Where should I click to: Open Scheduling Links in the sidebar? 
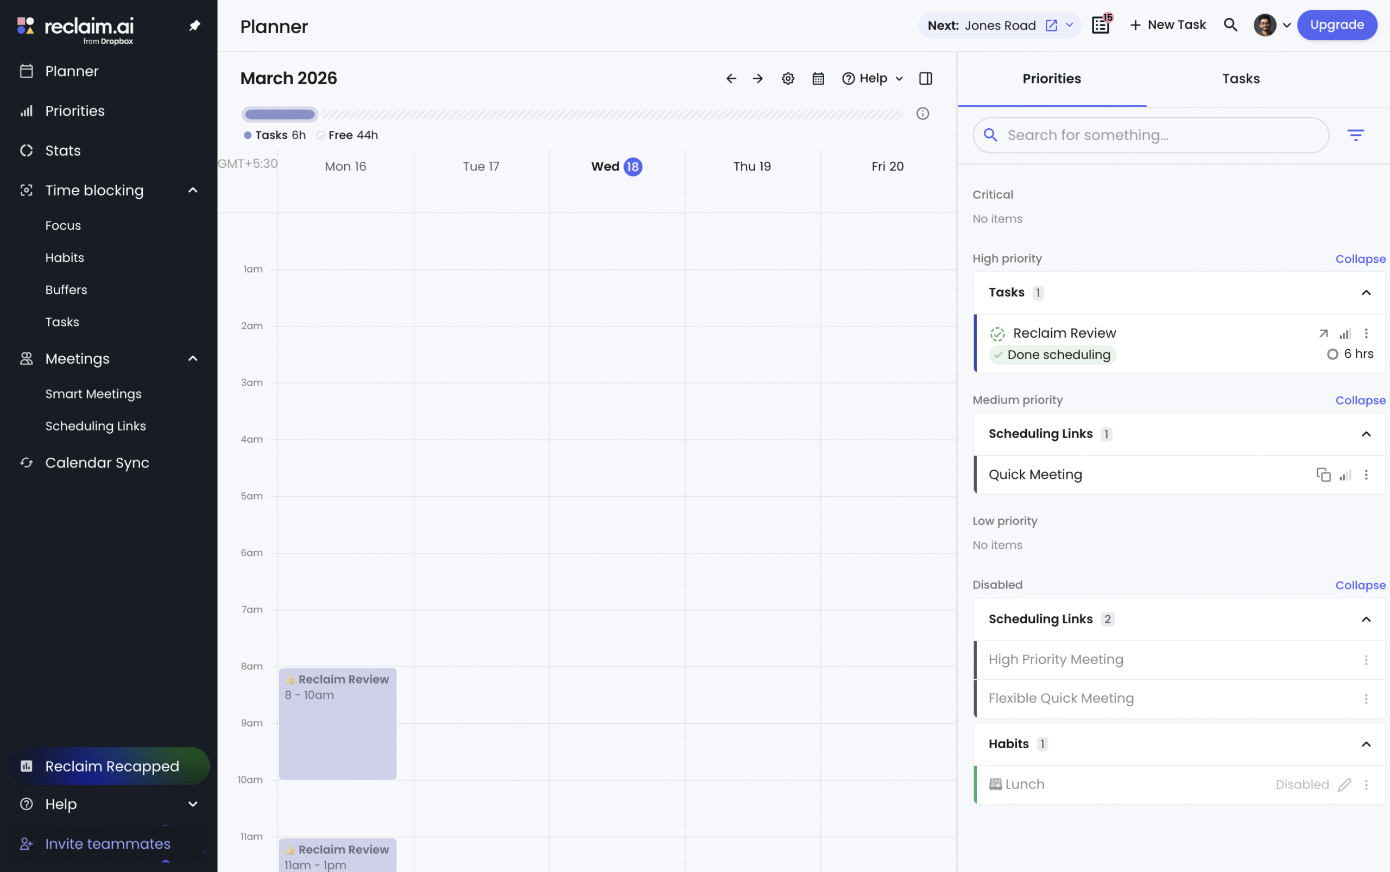(x=96, y=426)
